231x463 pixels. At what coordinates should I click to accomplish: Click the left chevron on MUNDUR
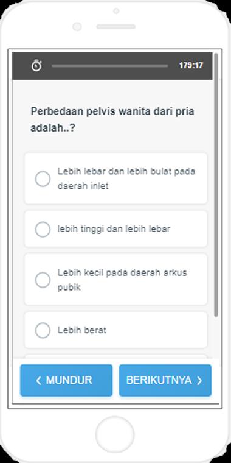(x=38, y=381)
